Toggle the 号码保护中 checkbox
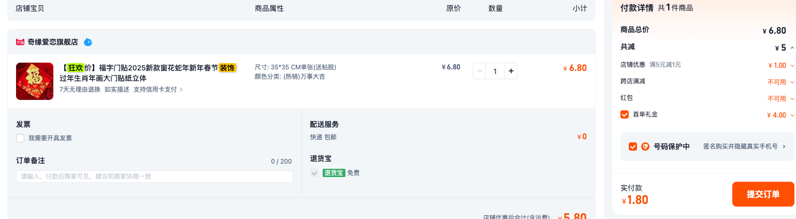Screen dimensions: 796x219 [633, 147]
